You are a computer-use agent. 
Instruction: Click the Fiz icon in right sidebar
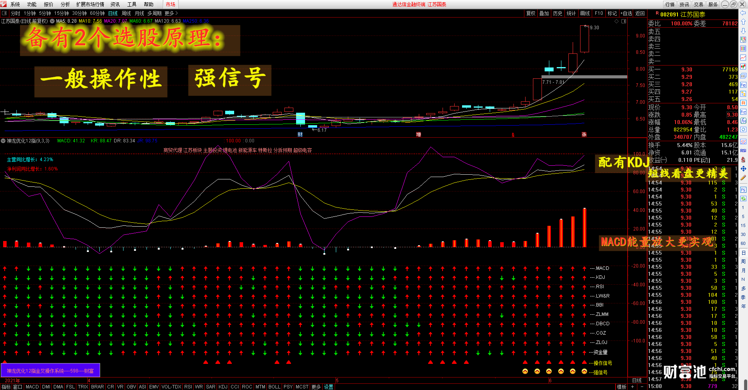[x=743, y=112]
